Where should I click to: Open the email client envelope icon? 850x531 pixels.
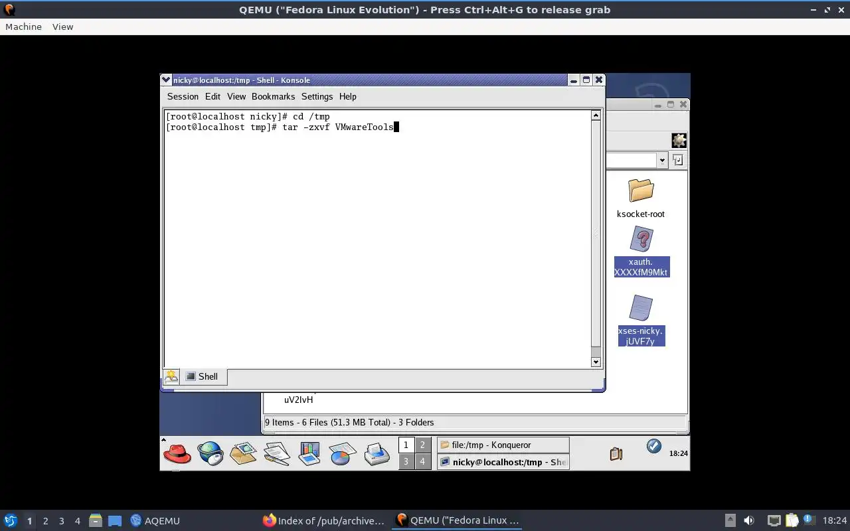point(243,453)
